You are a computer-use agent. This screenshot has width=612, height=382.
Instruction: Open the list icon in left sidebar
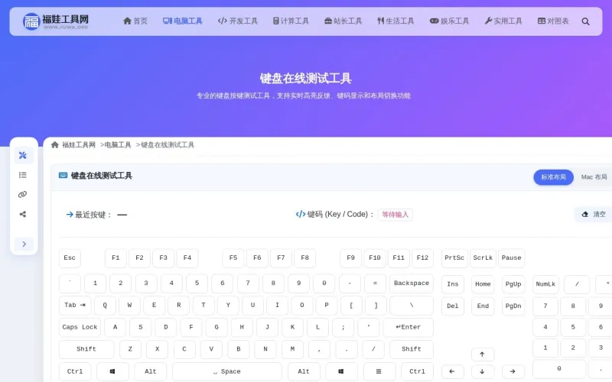[23, 175]
